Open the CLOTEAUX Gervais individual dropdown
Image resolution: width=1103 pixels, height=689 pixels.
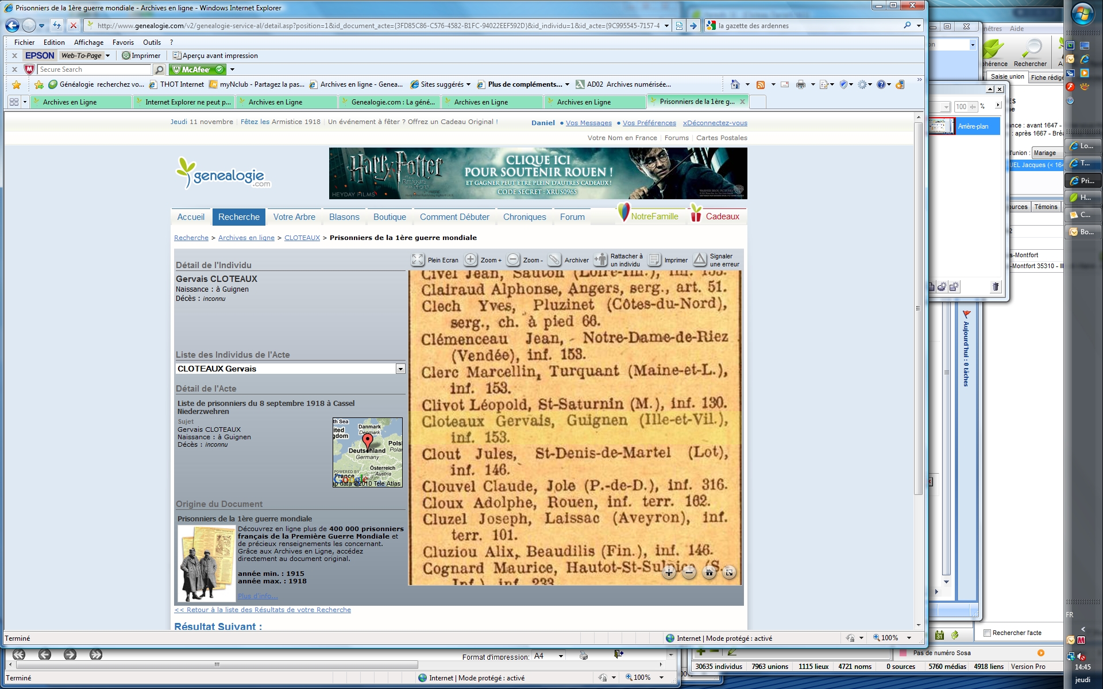point(400,369)
